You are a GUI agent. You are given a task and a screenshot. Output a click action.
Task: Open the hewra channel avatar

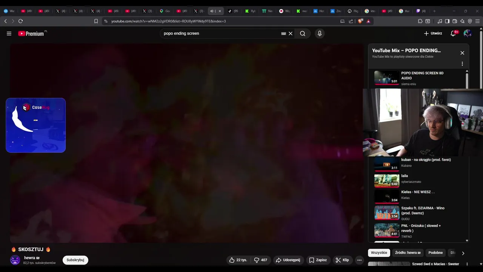pyautogui.click(x=15, y=260)
